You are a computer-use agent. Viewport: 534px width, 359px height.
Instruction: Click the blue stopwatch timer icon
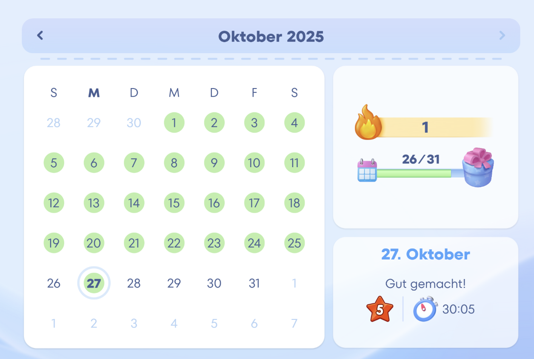click(x=425, y=309)
